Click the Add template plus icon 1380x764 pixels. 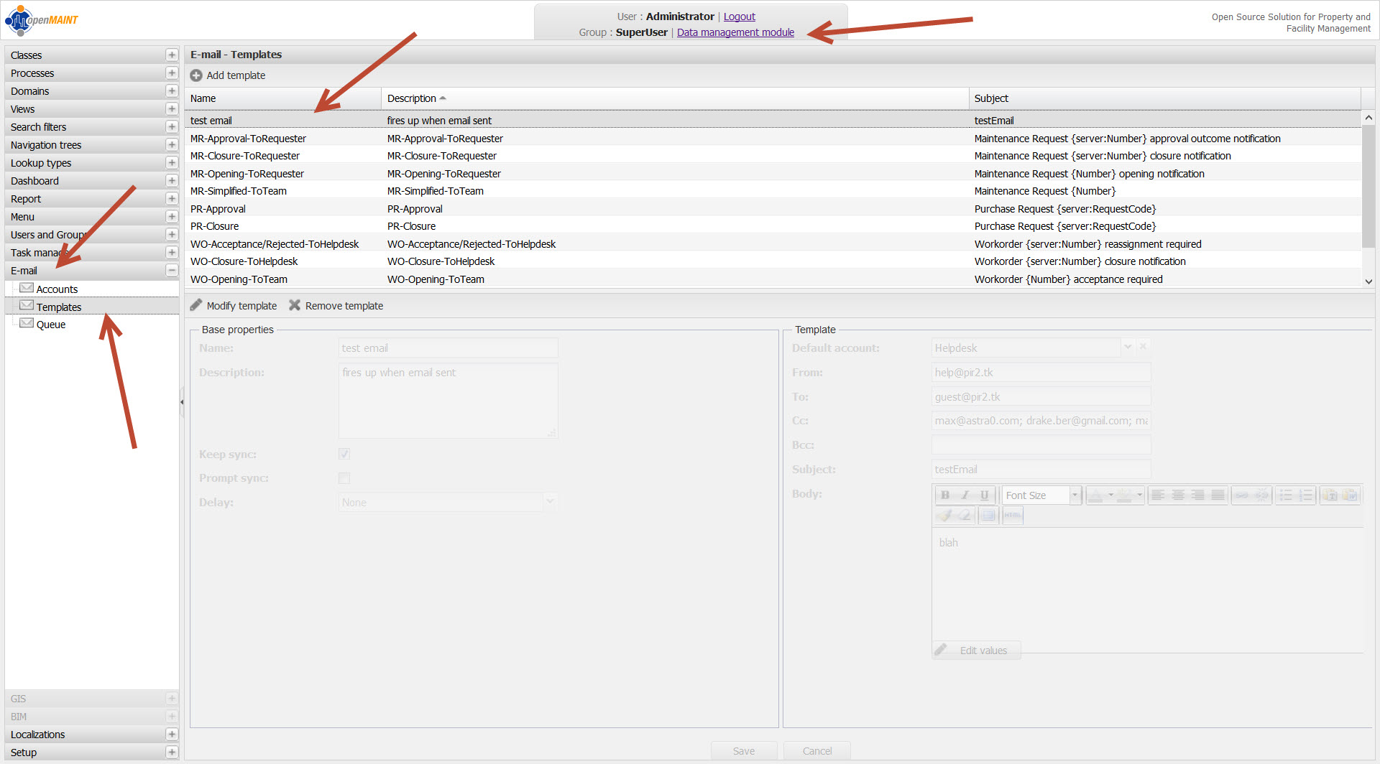[x=196, y=75]
